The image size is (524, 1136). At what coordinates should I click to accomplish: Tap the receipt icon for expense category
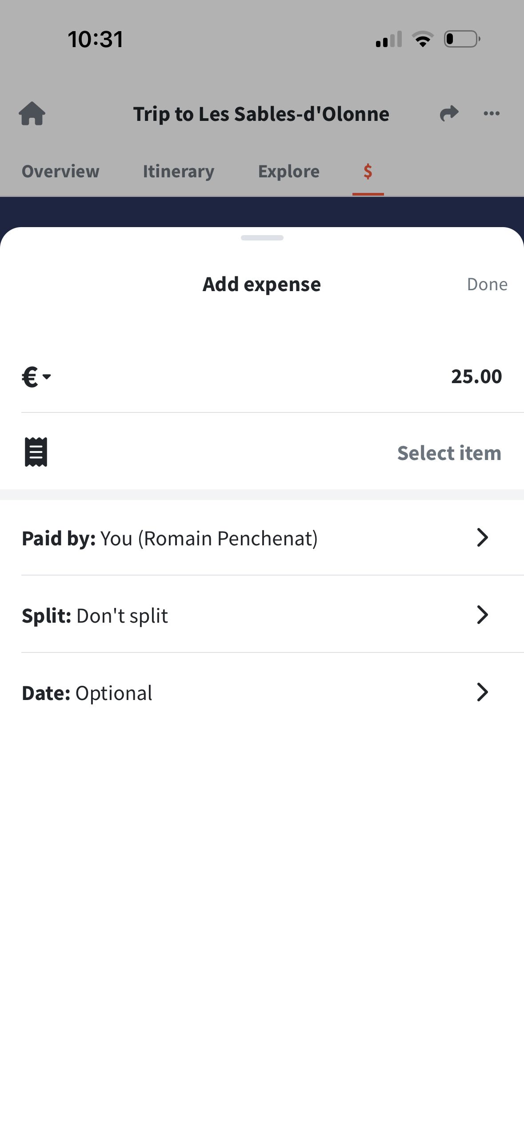(36, 452)
